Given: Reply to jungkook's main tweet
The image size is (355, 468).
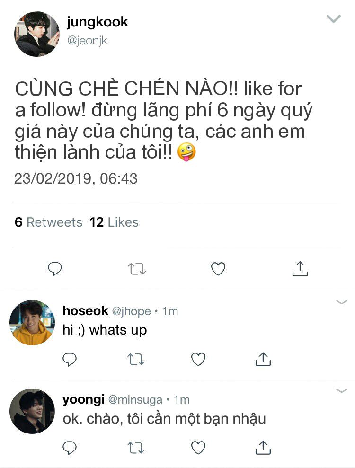Looking at the screenshot, I should click(x=55, y=269).
